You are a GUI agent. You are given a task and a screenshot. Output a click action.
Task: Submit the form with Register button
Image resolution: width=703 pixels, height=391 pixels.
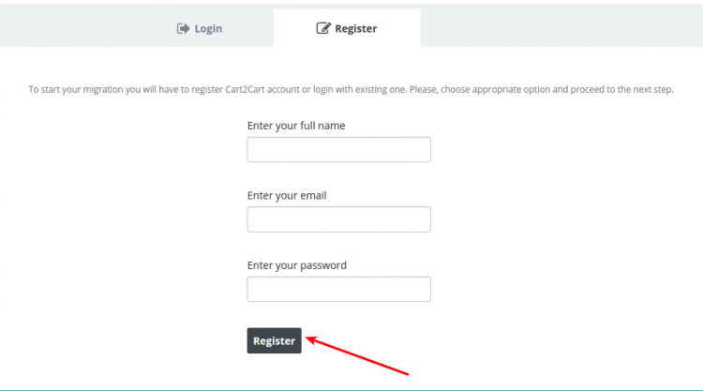pyautogui.click(x=274, y=340)
